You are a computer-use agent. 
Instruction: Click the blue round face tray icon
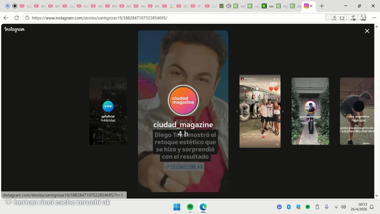click(279, 207)
